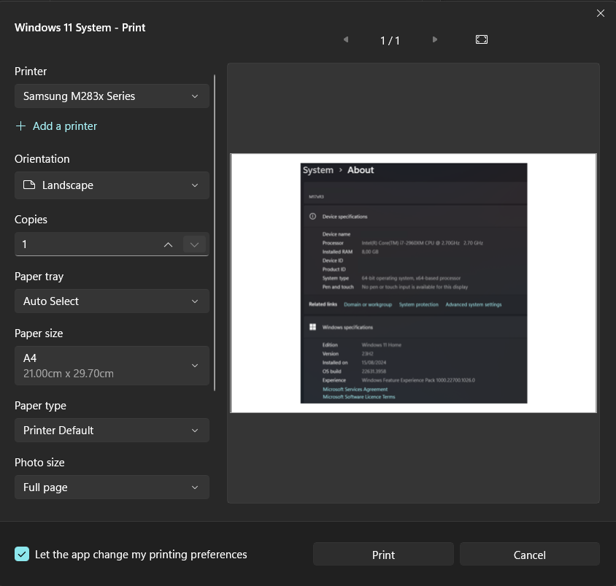
Task: Click the System About preview thumbnail
Action: click(413, 283)
